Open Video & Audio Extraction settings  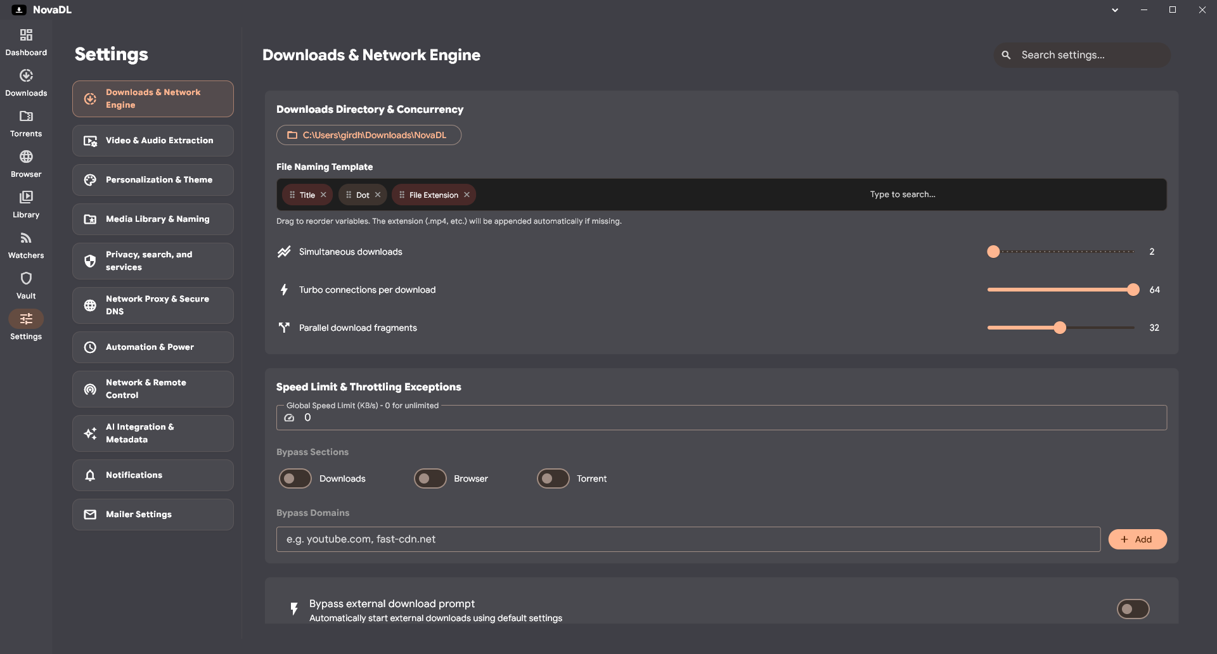click(x=153, y=141)
